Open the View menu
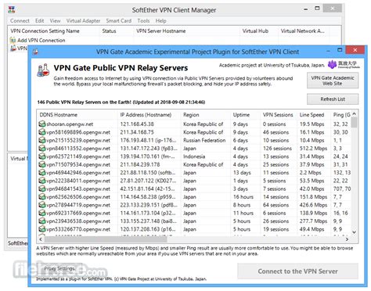Viewport: 371px width, 291px height. coord(55,21)
